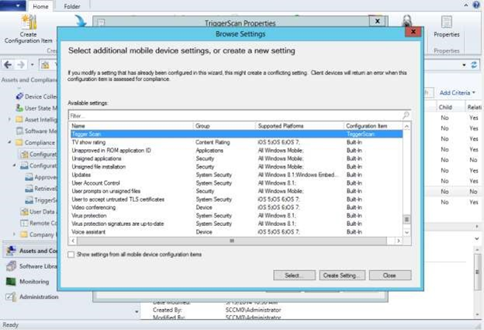Image resolution: width=484 pixels, height=330 pixels.
Task: Click the navigation back arrow
Action: [x=8, y=64]
